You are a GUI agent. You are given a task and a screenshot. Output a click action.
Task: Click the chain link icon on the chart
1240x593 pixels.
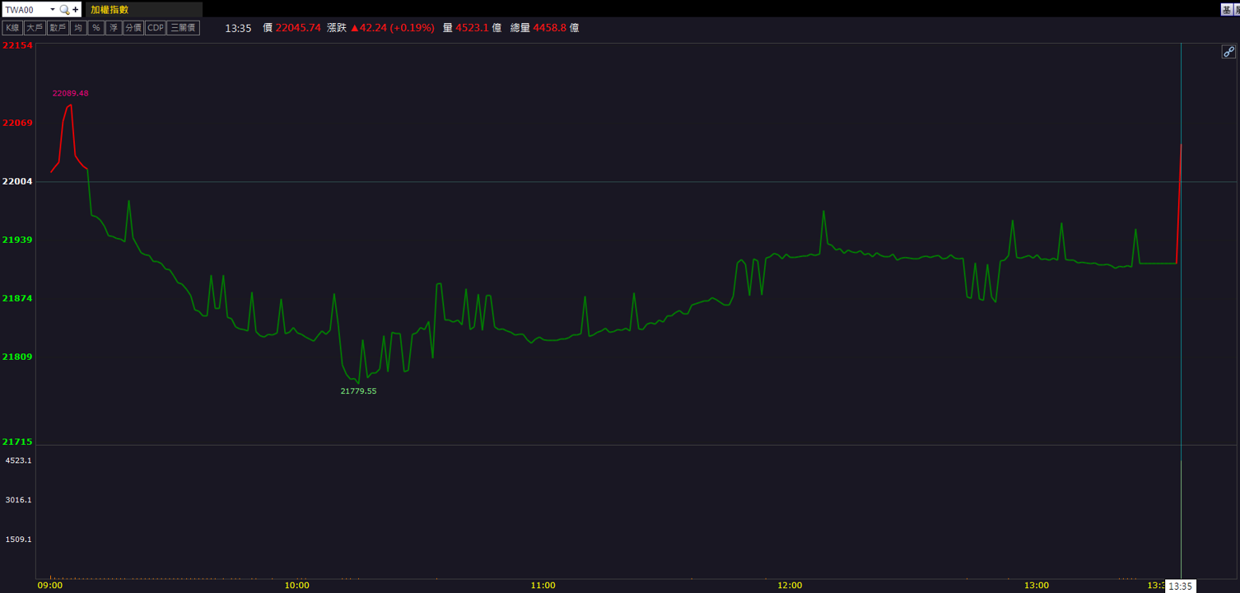click(x=1228, y=52)
